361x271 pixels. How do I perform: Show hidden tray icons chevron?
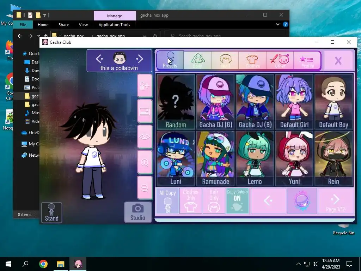click(x=298, y=264)
